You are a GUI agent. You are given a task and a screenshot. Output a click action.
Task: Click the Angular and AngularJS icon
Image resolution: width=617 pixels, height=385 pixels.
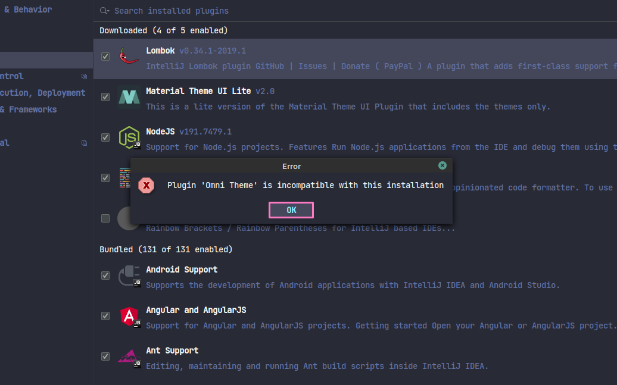tap(129, 316)
